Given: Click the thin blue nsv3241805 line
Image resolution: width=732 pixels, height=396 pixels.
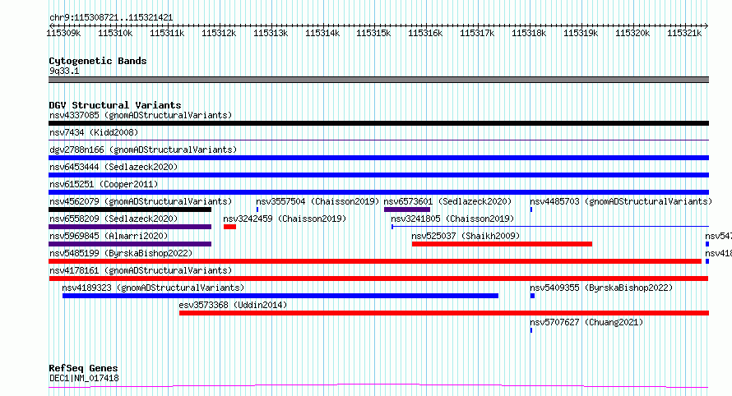Looking at the screenshot, I should [x=550, y=227].
